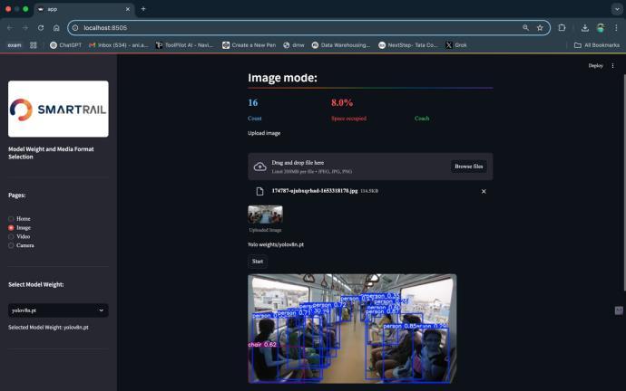Click the browser back arrow

tap(10, 28)
